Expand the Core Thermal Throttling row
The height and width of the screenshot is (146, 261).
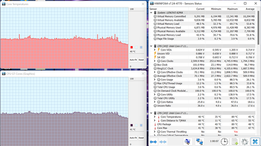click(x=154, y=132)
